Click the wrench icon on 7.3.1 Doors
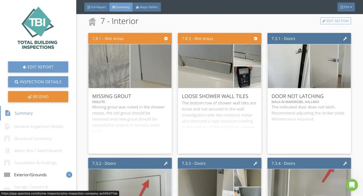 coord(345,39)
